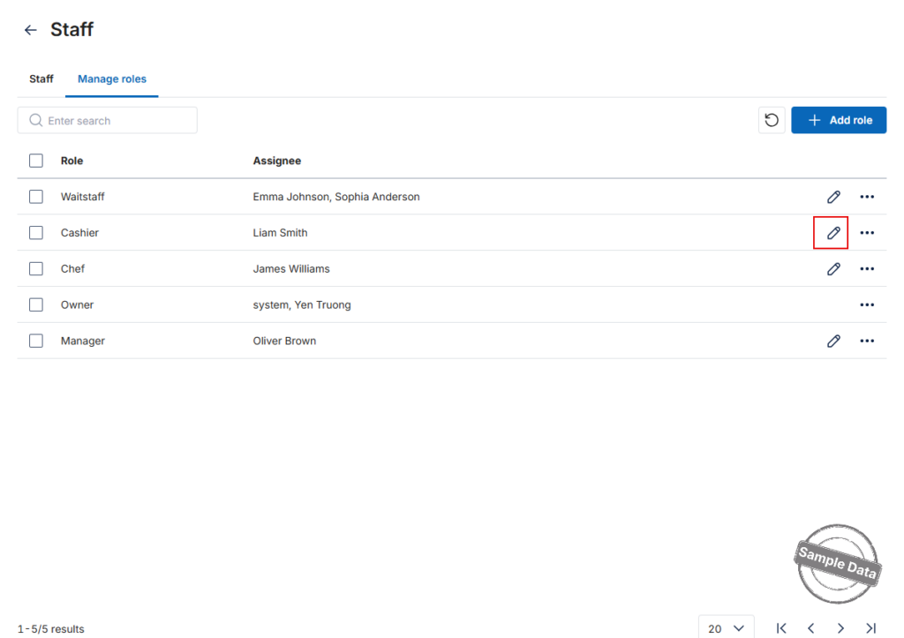
Task: Check the Waitstaff row checkbox
Action: 35,197
